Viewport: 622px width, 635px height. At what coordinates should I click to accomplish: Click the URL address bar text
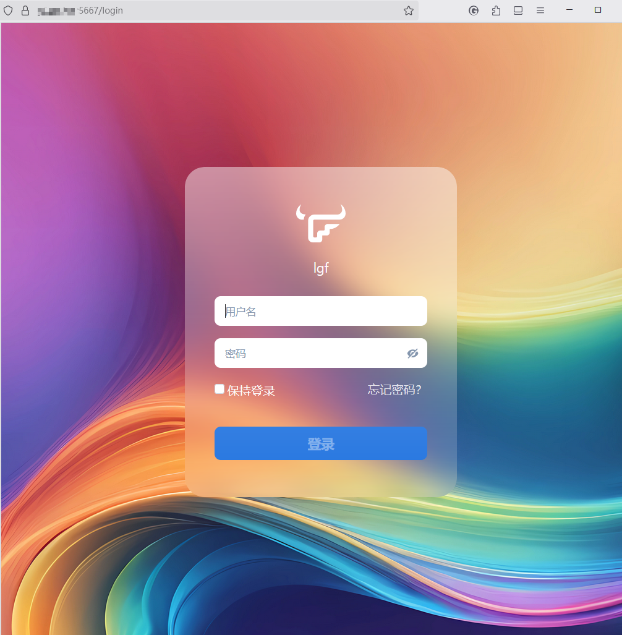point(80,11)
